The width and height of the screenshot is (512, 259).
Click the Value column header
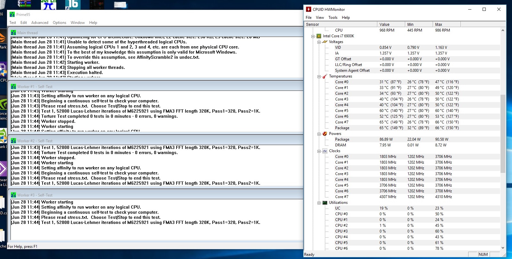[x=391, y=24]
